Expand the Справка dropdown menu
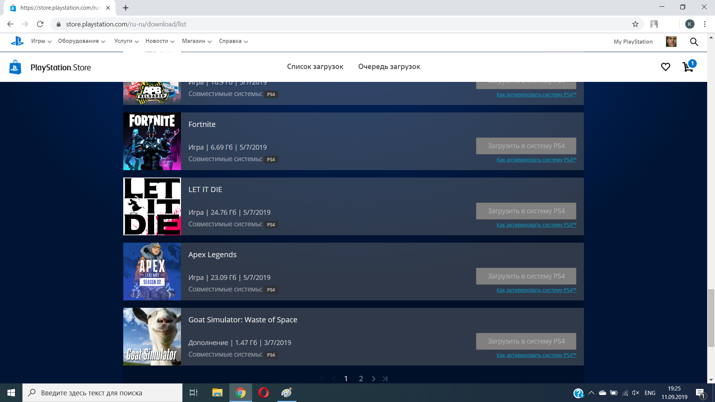The image size is (715, 402). [233, 41]
